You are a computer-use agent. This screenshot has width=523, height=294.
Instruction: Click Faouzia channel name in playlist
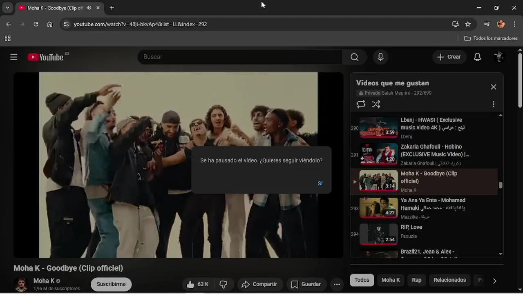point(409,236)
